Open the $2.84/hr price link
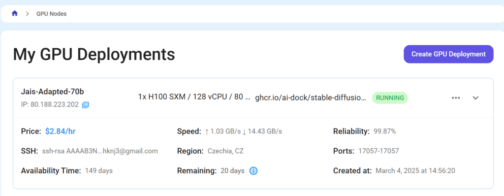The width and height of the screenshot is (504, 196). (61, 131)
